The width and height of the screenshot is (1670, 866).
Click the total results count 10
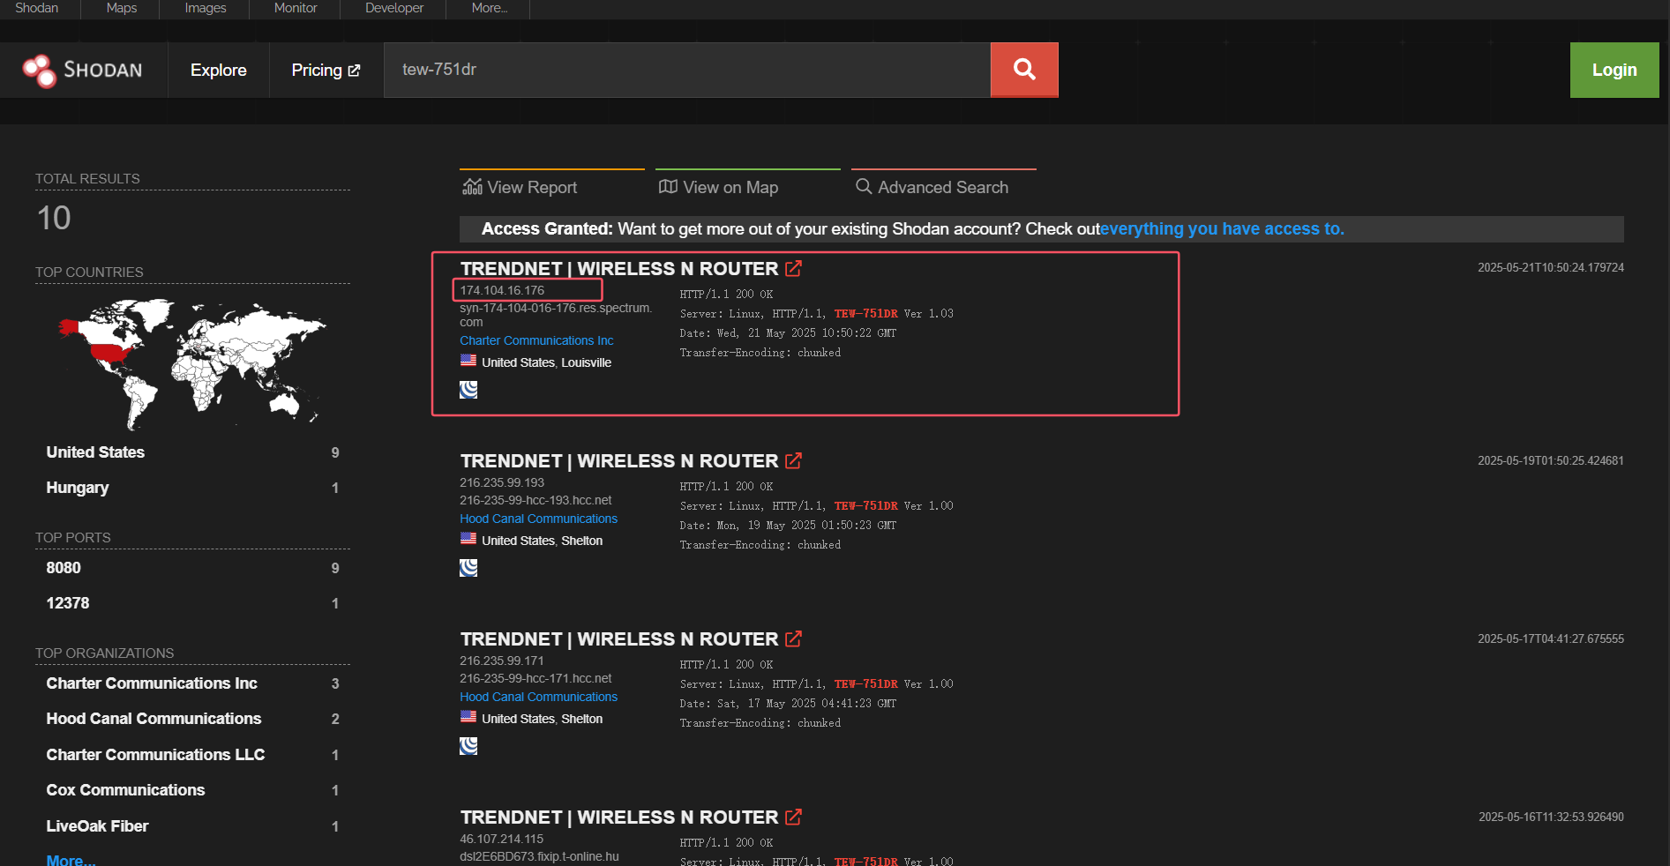coord(54,218)
